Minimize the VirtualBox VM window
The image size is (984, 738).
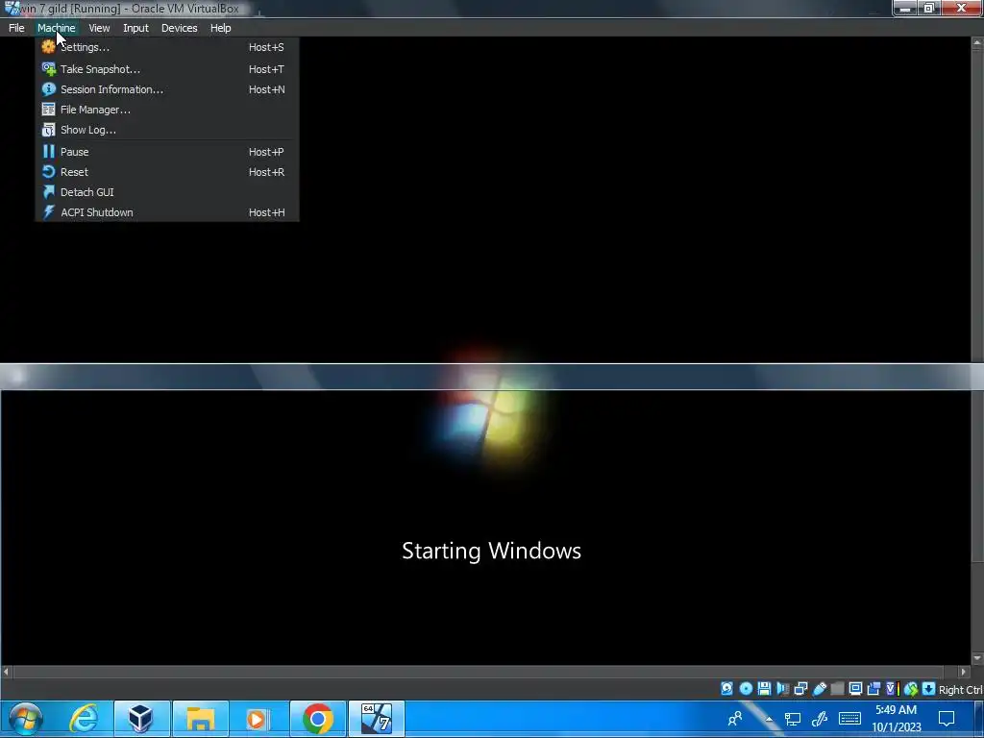(x=905, y=8)
